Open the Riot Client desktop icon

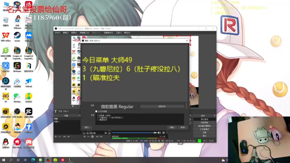coord(17,143)
